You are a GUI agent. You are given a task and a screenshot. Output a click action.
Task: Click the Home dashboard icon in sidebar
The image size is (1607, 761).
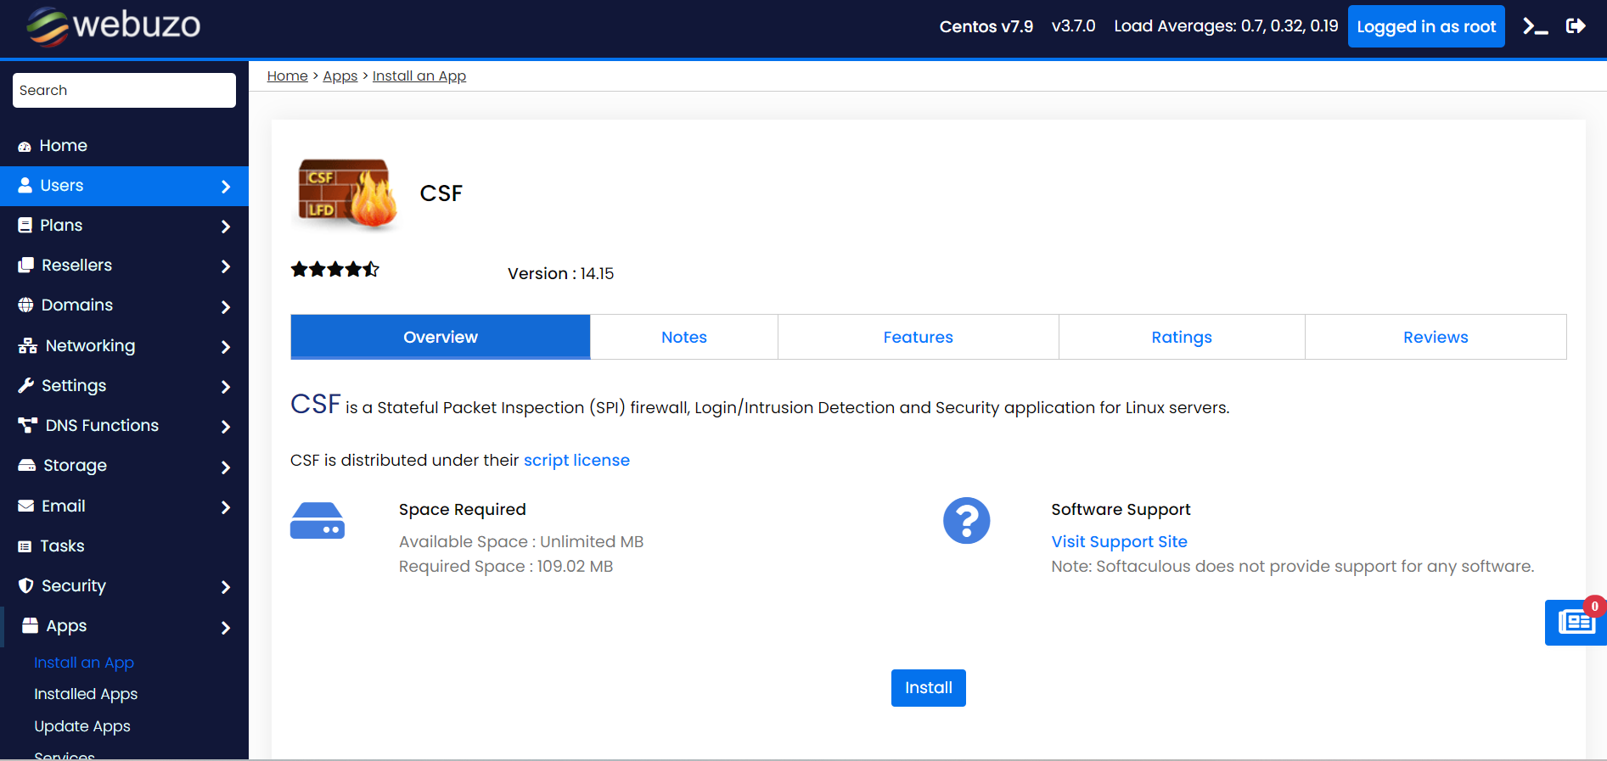click(25, 146)
